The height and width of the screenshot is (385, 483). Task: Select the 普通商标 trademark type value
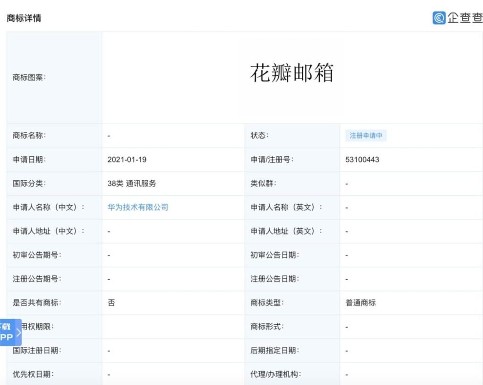pyautogui.click(x=359, y=303)
